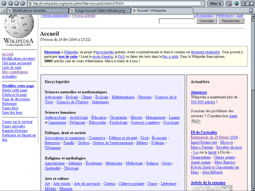Image resolution: width=255 pixels, height=191 pixels.
Task: Click 'Suivre cette page' link
Action: tap(15, 90)
